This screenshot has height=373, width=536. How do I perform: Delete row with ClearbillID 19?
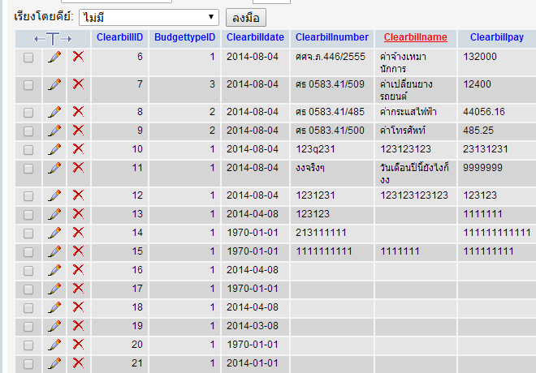click(78, 326)
